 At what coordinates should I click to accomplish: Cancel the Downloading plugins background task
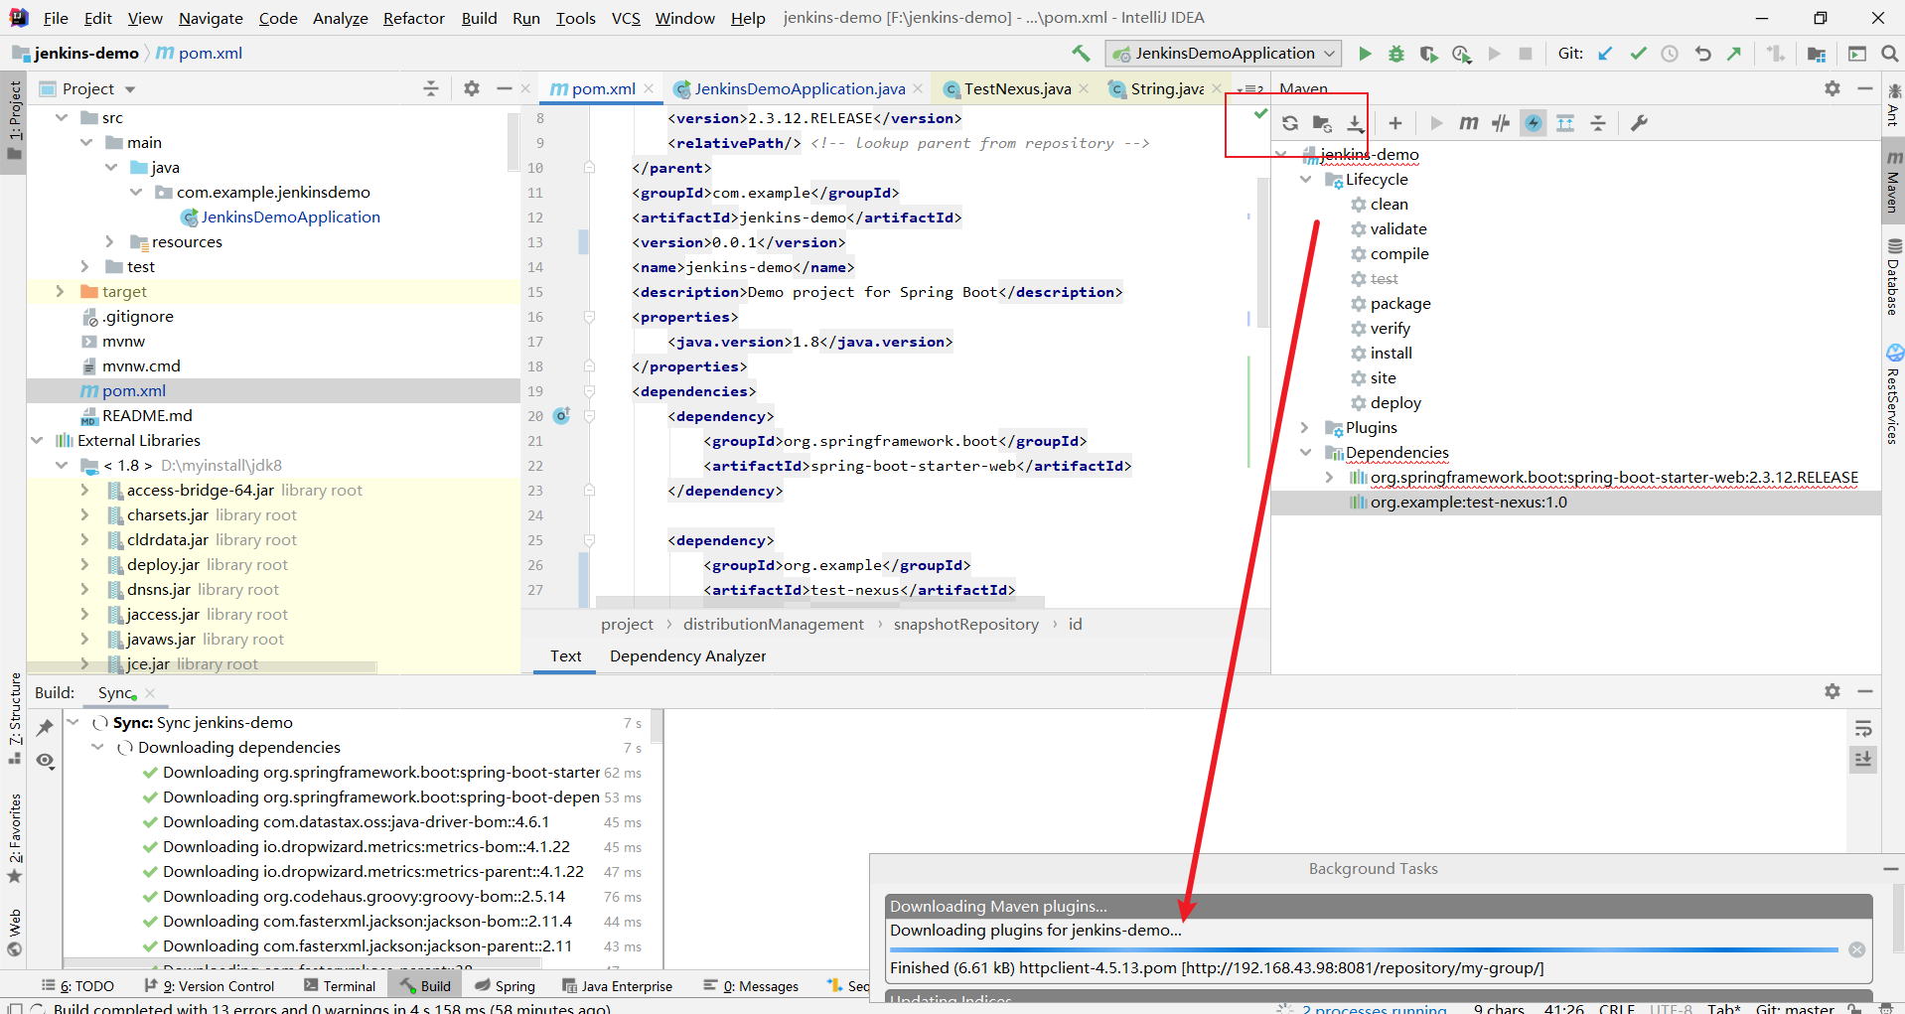(x=1856, y=949)
